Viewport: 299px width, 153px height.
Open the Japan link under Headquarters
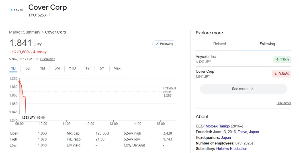click(x=226, y=137)
